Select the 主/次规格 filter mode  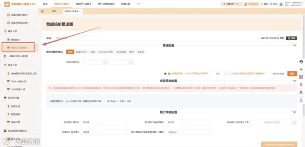click(121, 52)
